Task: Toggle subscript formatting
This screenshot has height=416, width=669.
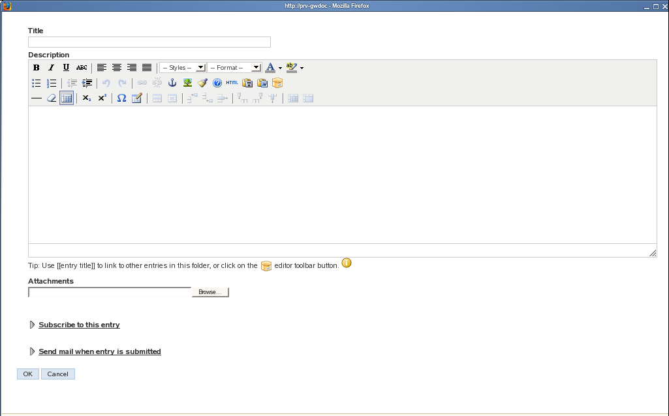Action: point(86,98)
